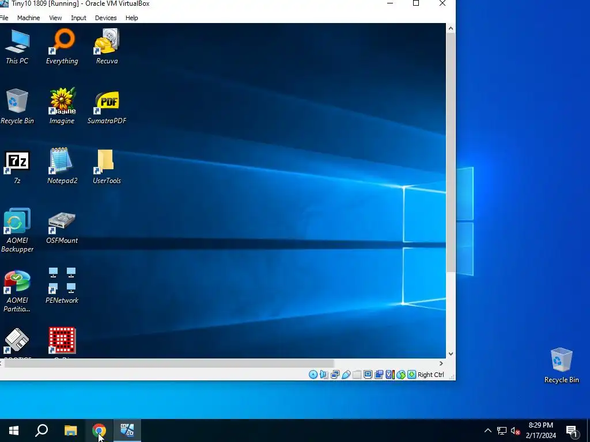The image size is (590, 442).
Task: Open the File menu of VirtualBox
Action: pos(4,18)
